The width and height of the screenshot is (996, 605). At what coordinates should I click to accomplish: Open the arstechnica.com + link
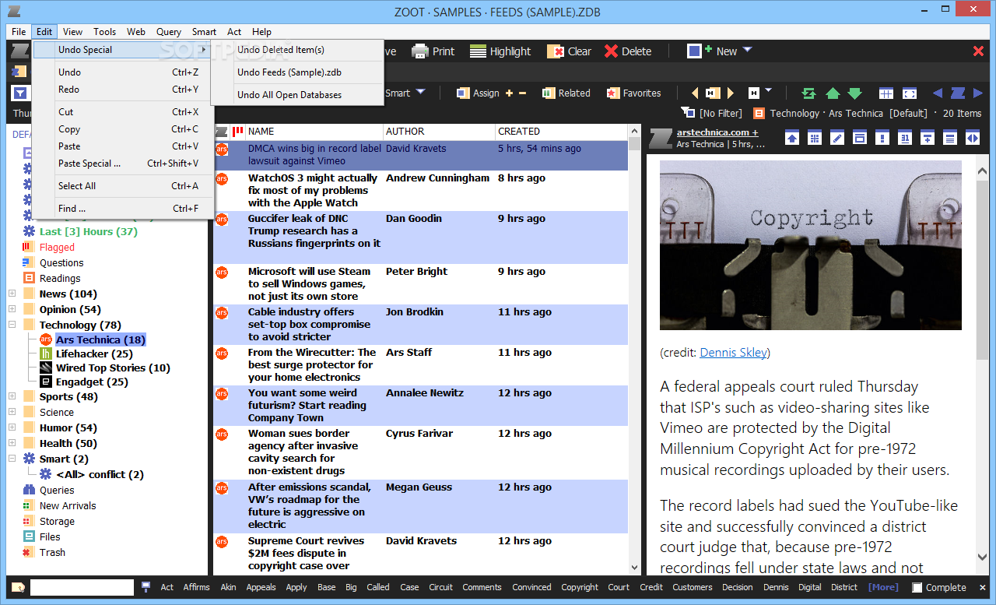717,132
